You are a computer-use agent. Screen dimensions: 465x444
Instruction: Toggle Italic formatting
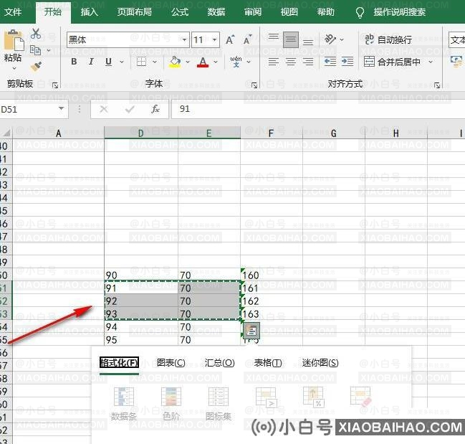91,62
